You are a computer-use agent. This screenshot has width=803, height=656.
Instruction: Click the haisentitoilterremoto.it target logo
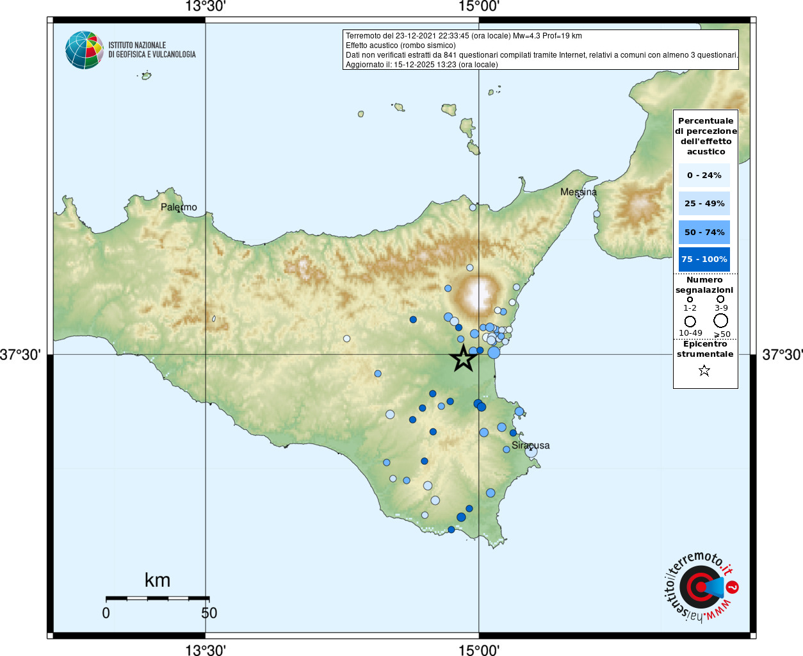(701, 587)
